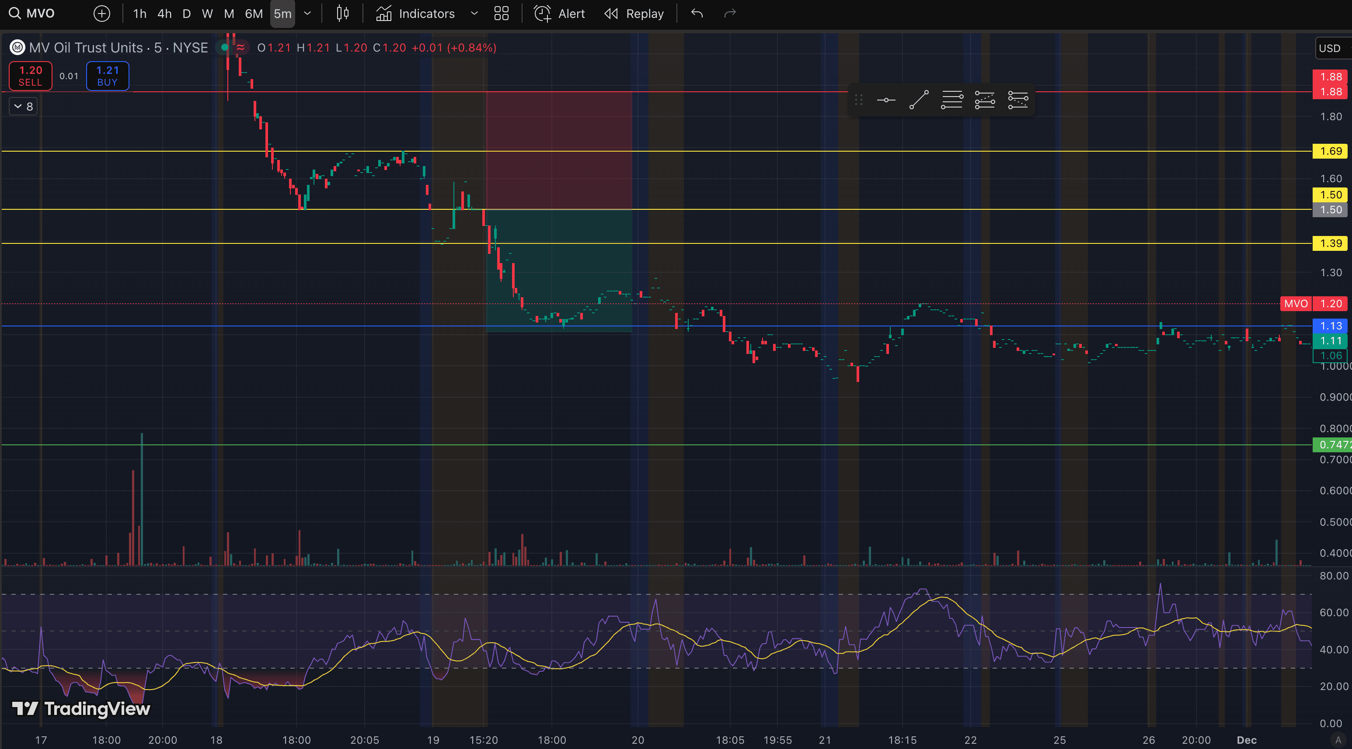The image size is (1352, 749).
Task: Open the candlestick chart style icon
Action: pyautogui.click(x=342, y=14)
